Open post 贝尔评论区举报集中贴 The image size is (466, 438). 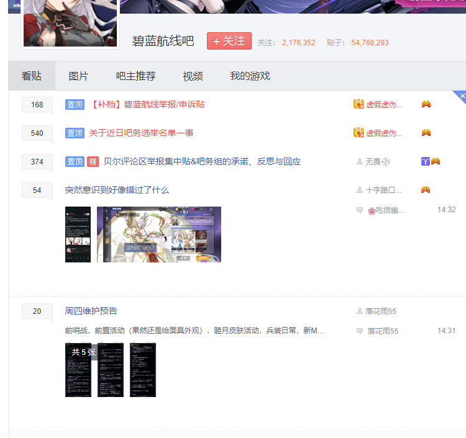point(202,161)
